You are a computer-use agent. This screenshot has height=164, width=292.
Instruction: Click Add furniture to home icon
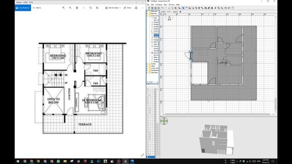tap(179, 8)
